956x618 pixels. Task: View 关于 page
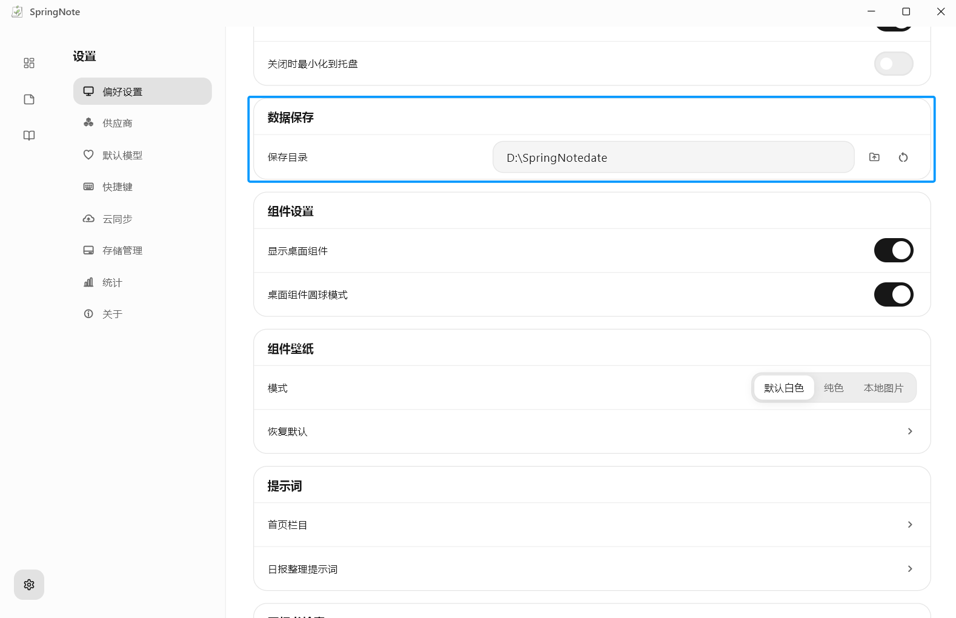(x=142, y=314)
